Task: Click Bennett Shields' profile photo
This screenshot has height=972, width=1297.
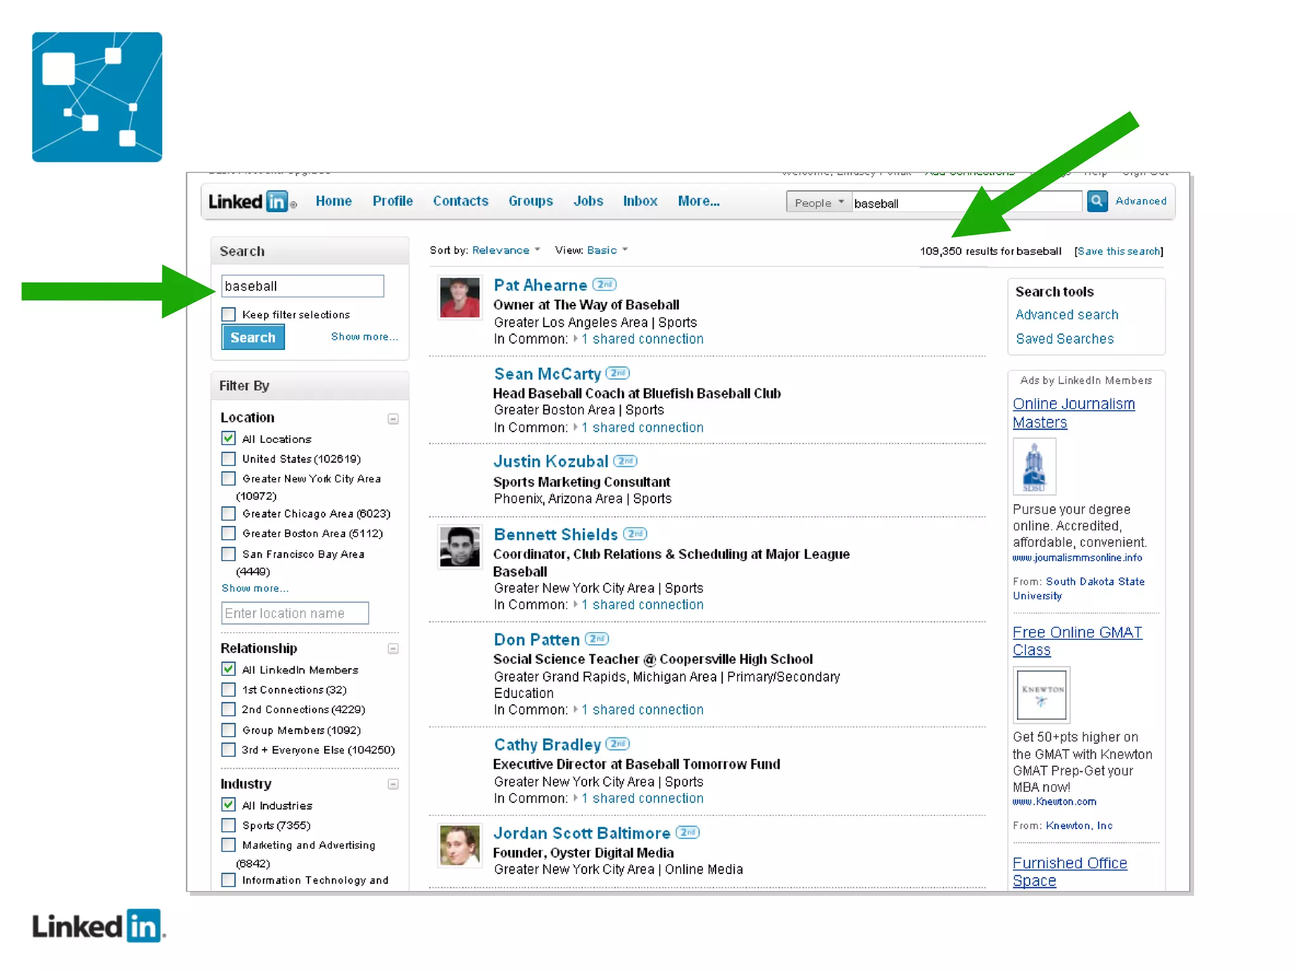Action: pos(460,547)
